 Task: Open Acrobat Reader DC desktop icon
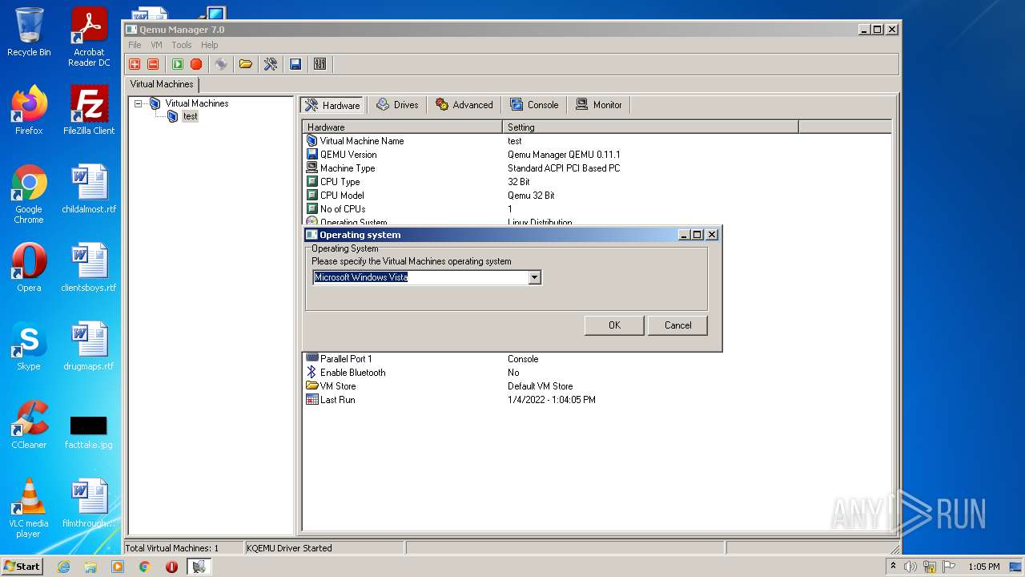click(x=89, y=37)
